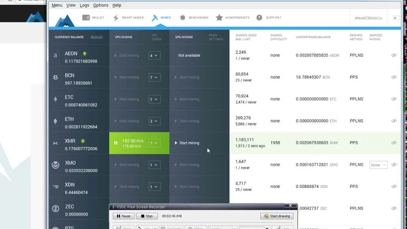Toggle the eye icon on the BCN row
Image resolution: width=407 pixels, height=229 pixels.
[x=394, y=77]
